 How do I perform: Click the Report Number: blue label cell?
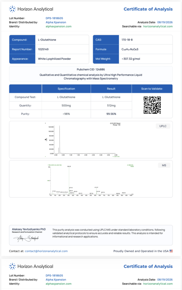coord(22,49)
